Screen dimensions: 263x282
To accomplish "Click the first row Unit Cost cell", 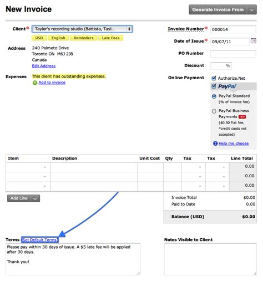I will (150, 167).
